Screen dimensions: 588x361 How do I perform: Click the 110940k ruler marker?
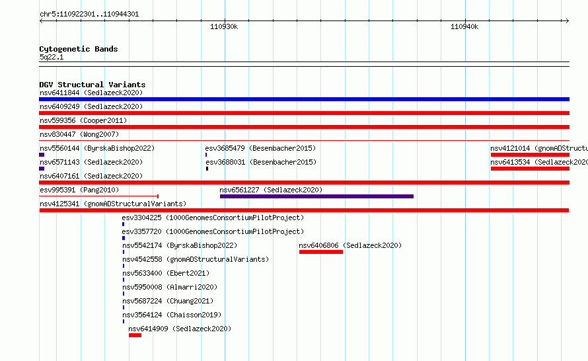click(x=464, y=26)
